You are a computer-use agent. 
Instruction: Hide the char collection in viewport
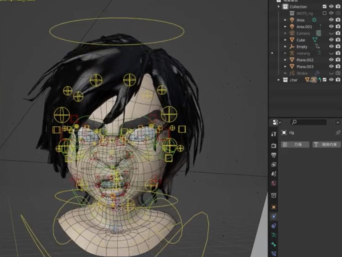click(x=331, y=80)
